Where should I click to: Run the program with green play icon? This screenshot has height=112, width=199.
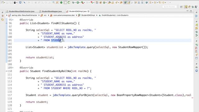[78, 2]
